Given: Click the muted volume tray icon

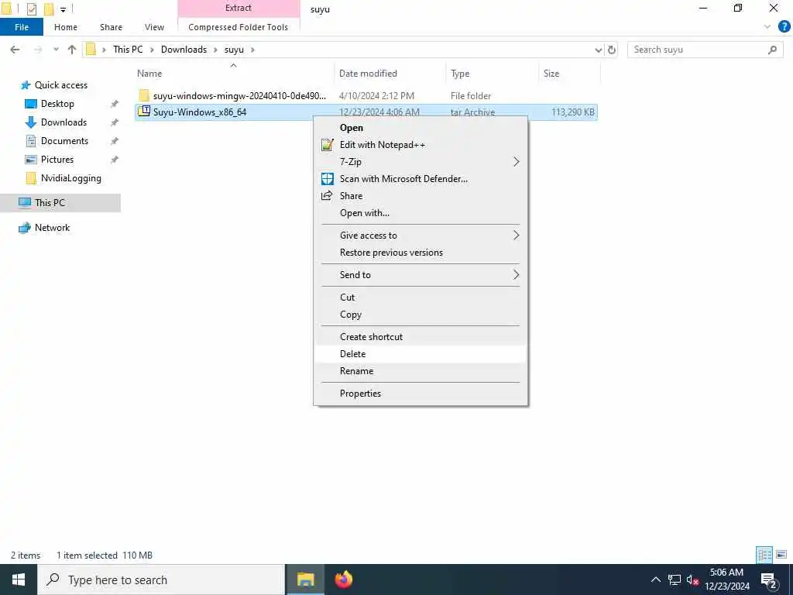Looking at the screenshot, I should tap(692, 580).
